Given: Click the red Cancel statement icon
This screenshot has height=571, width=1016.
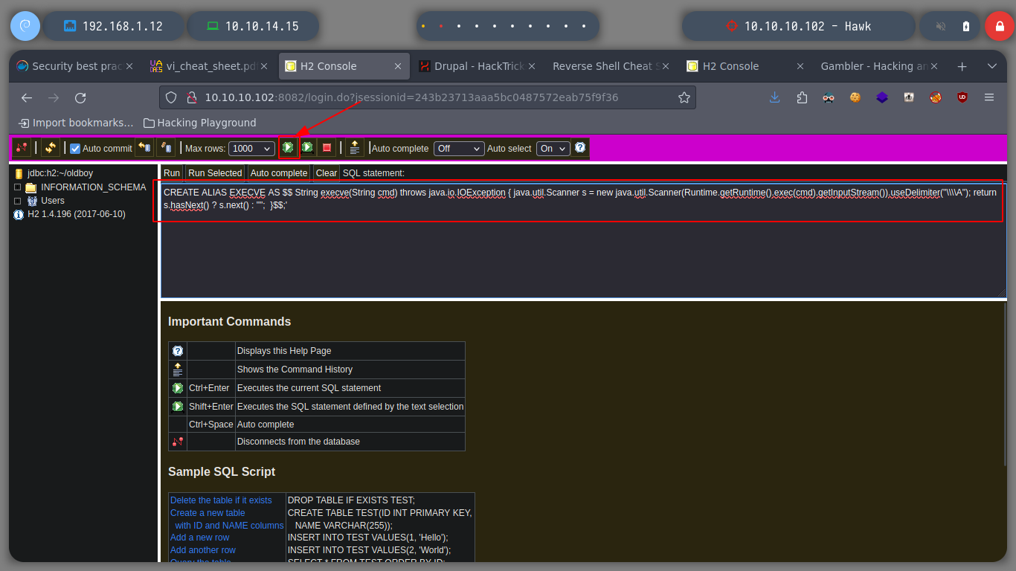Looking at the screenshot, I should click(327, 148).
